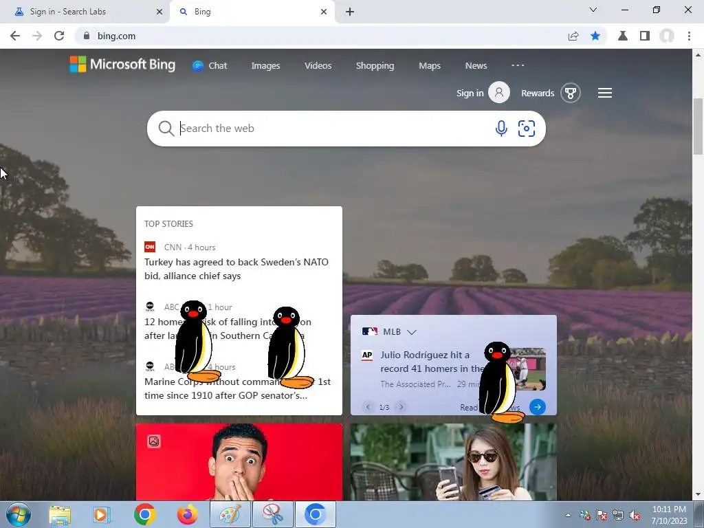Click site lock icon in address bar

(x=87, y=36)
